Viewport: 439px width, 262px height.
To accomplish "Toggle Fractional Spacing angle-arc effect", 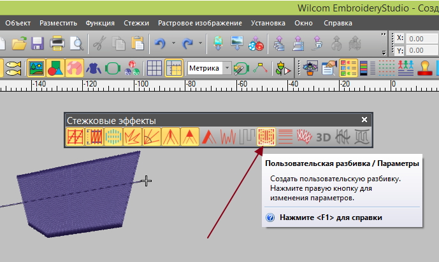I will (x=152, y=137).
